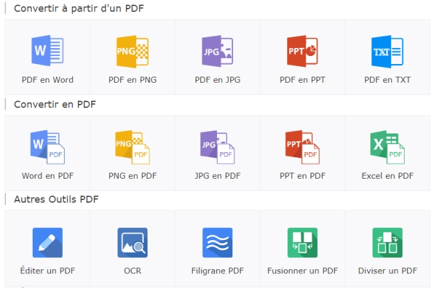The height and width of the screenshot is (288, 434).
Task: Click the 'PDF en PNG' label
Action: [x=133, y=80]
